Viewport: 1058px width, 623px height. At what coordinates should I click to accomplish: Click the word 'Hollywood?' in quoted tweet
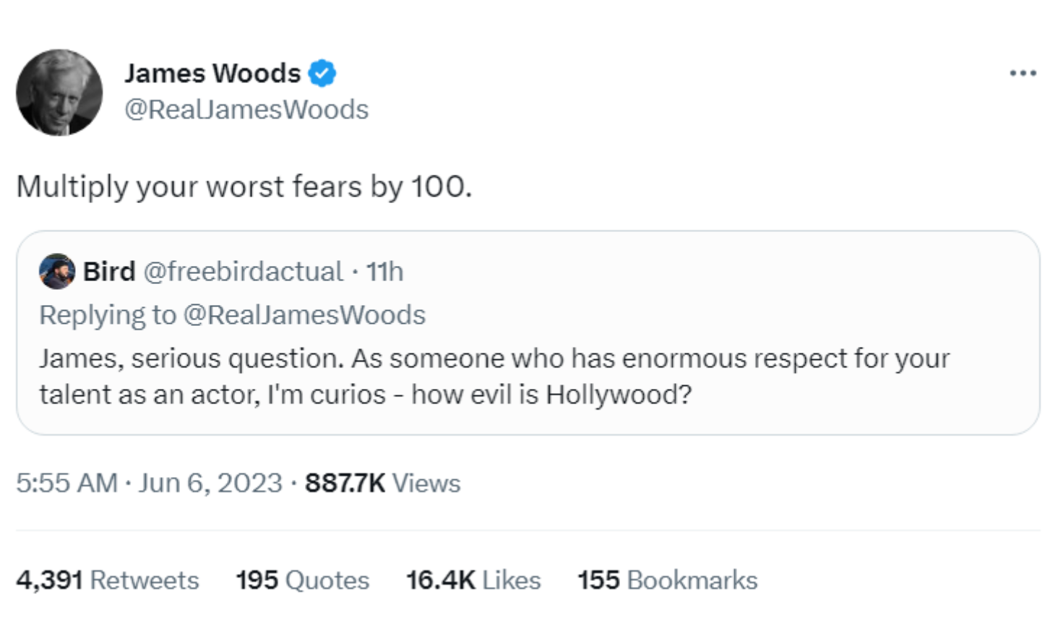click(x=619, y=395)
